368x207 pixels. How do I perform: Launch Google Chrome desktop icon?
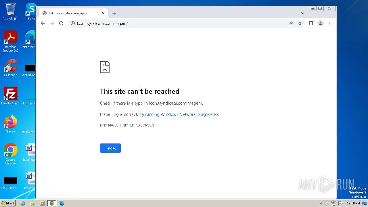pyautogui.click(x=10, y=154)
